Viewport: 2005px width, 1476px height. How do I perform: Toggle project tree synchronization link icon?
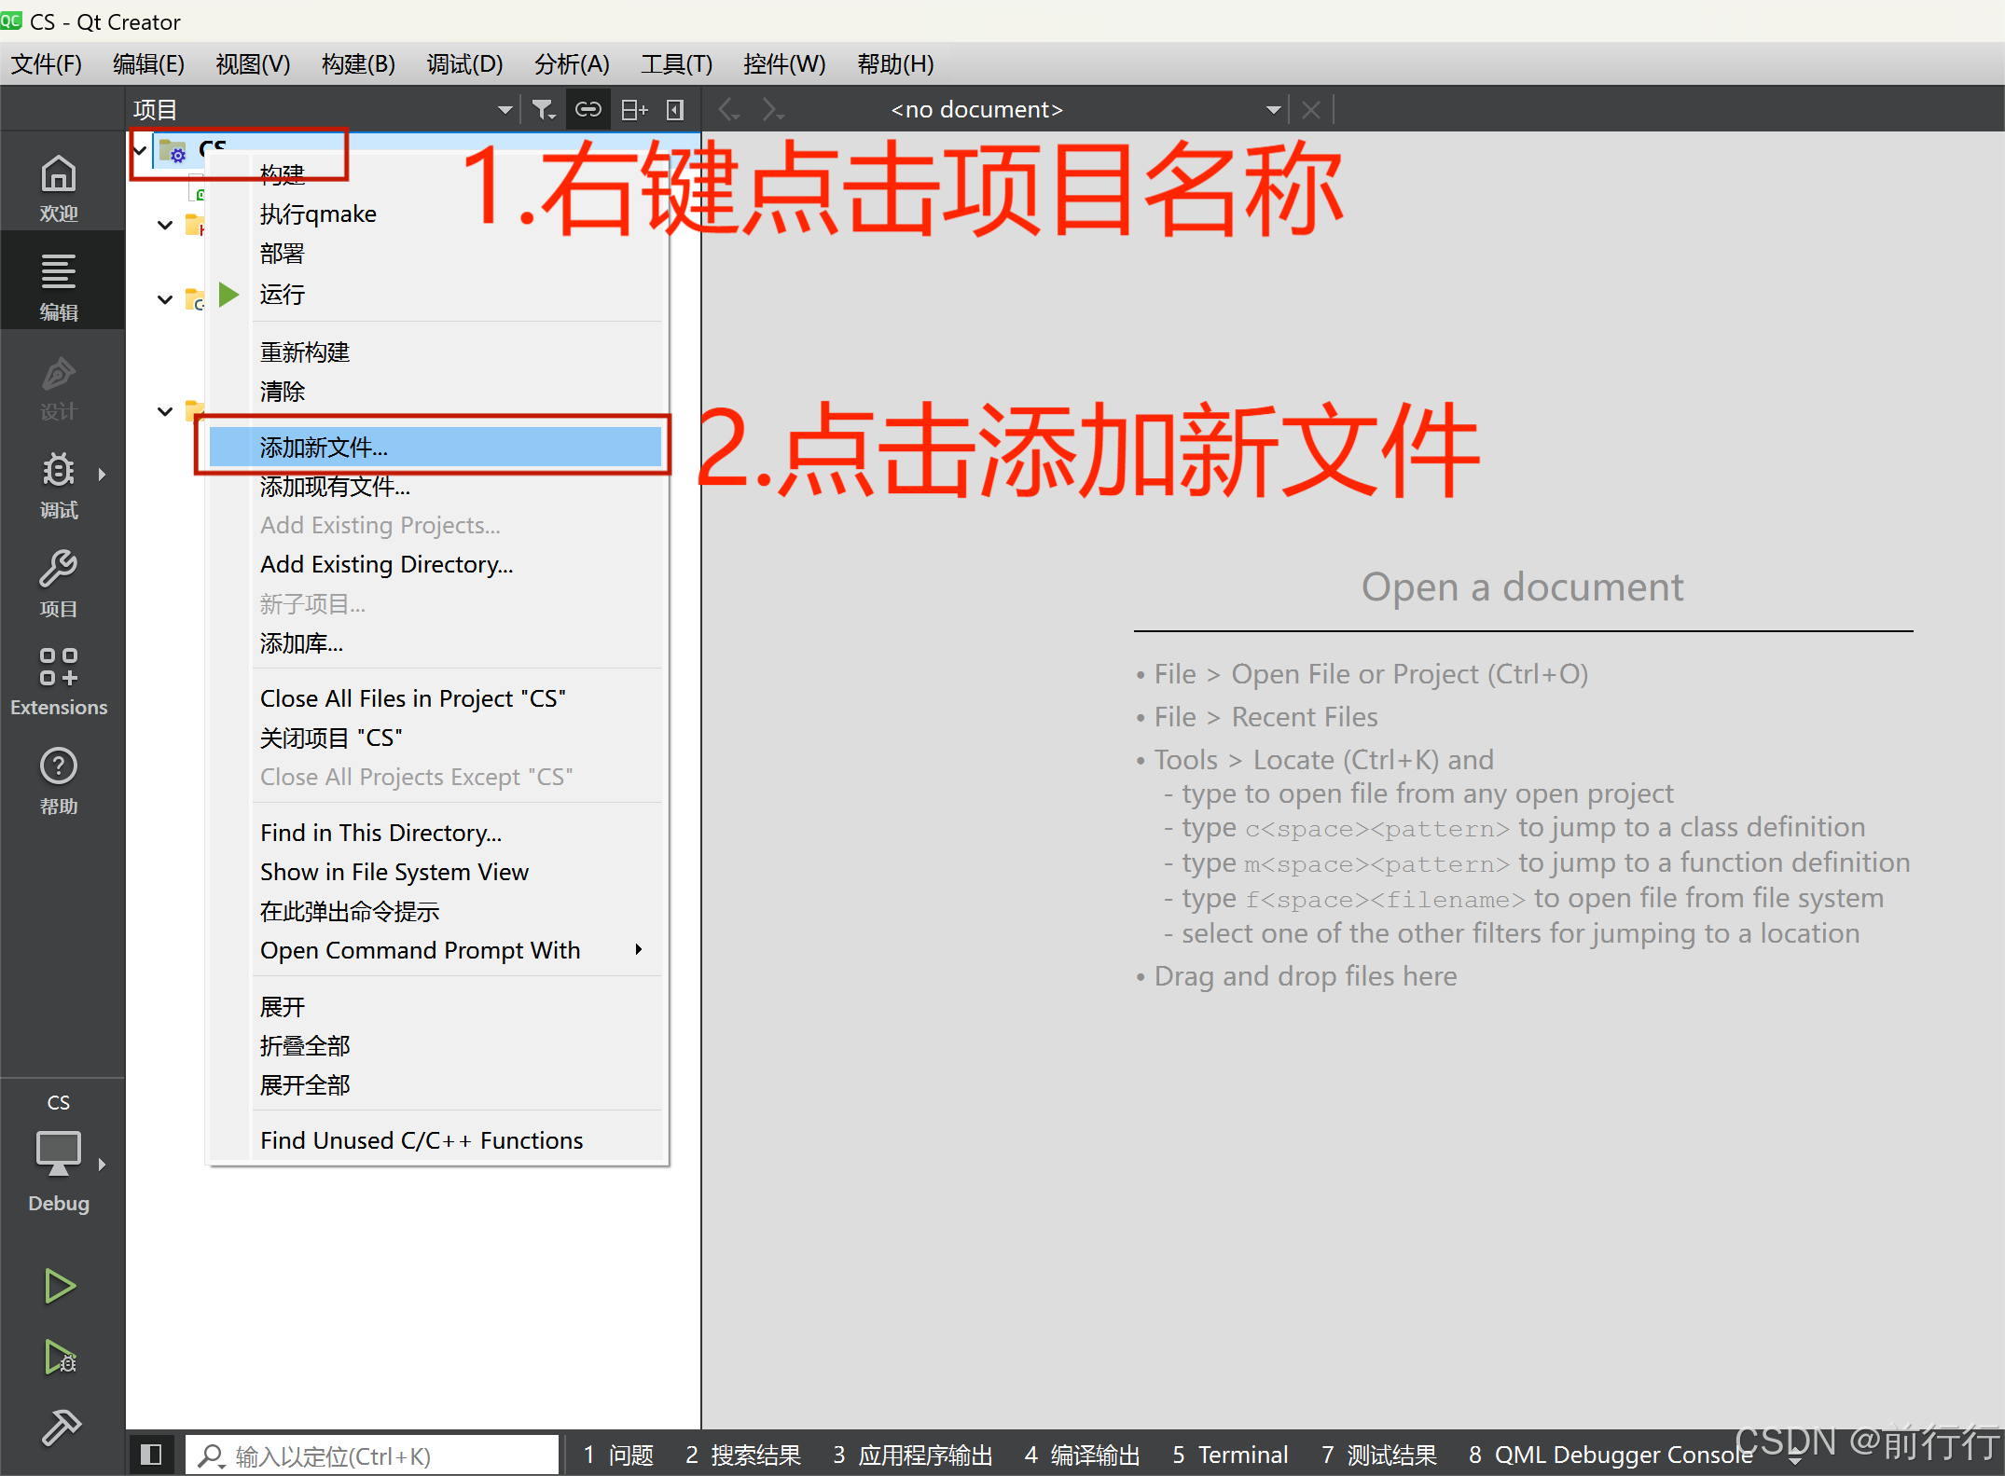(588, 109)
